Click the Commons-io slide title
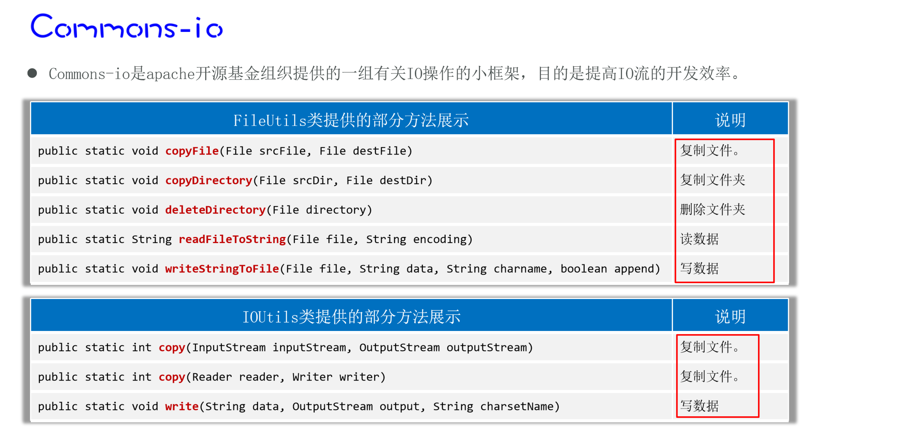This screenshot has height=444, width=898. pyautogui.click(x=126, y=27)
